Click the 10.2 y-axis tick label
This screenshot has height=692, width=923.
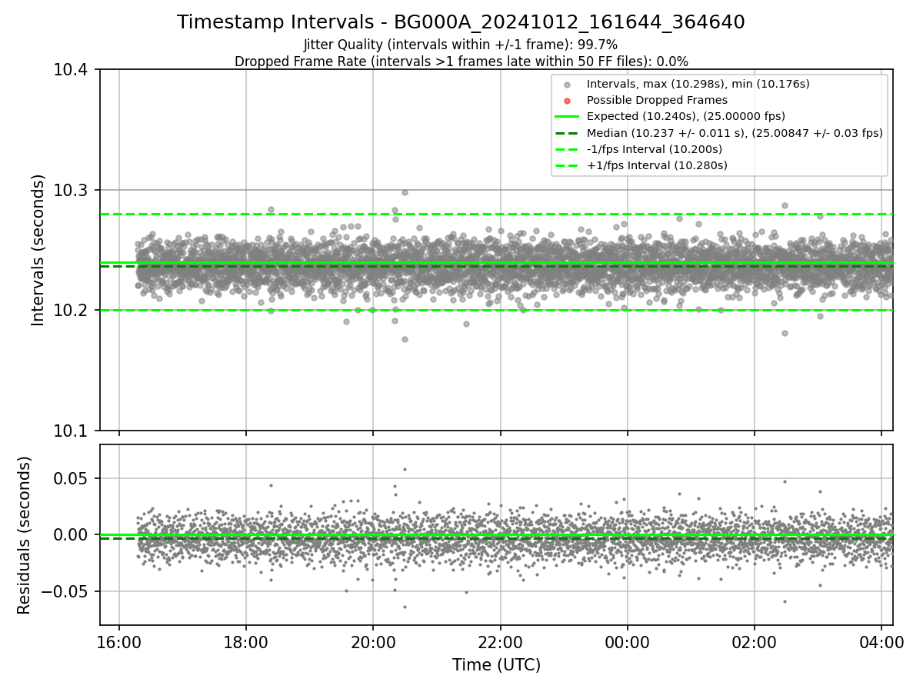pyautogui.click(x=72, y=311)
